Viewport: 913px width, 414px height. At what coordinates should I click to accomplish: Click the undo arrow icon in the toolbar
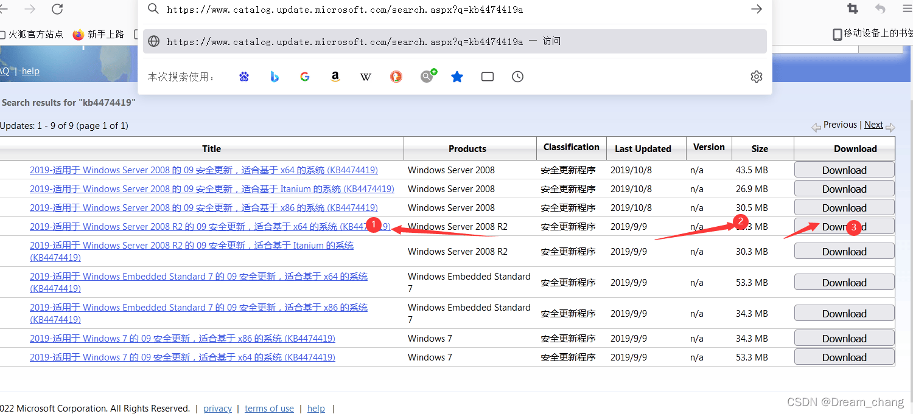coord(880,9)
